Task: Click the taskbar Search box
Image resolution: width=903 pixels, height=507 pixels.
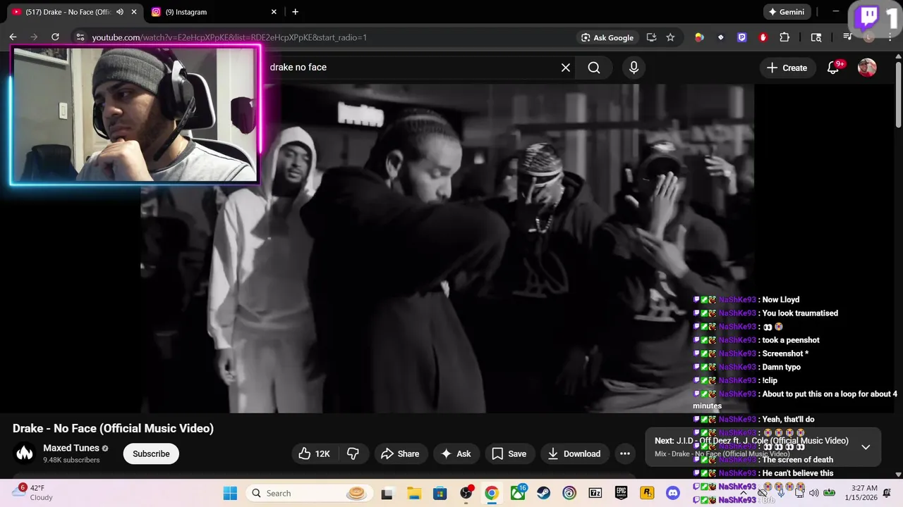Action: 308,493
